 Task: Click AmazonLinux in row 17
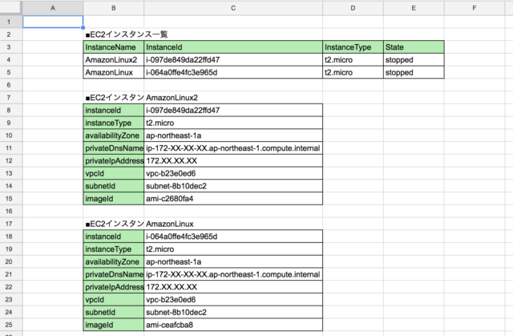click(233, 224)
